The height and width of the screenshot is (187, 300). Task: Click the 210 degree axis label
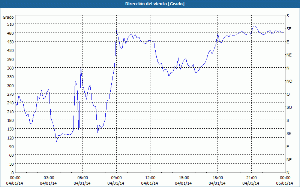[10, 112]
